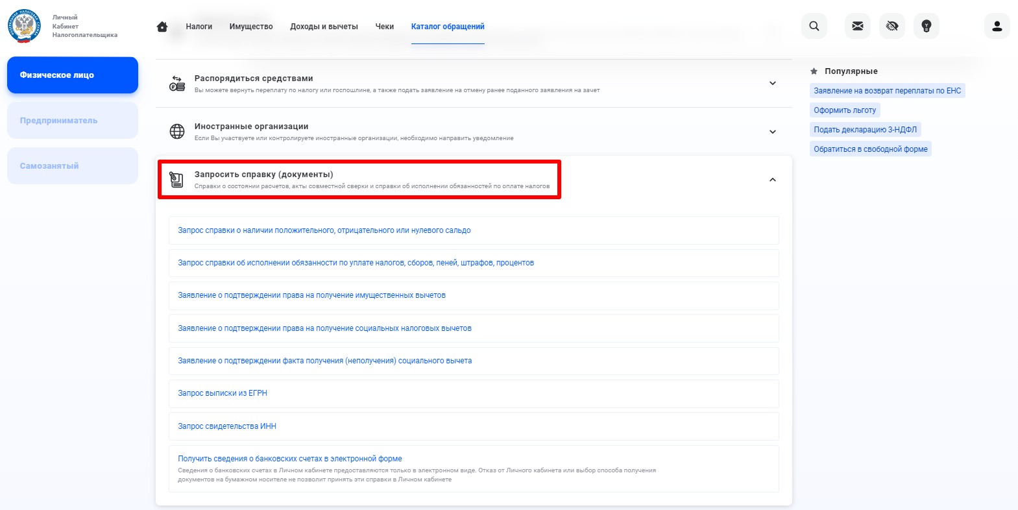Viewport: 1018px width, 510px height.
Task: Open messages envelope icon
Action: (x=857, y=26)
